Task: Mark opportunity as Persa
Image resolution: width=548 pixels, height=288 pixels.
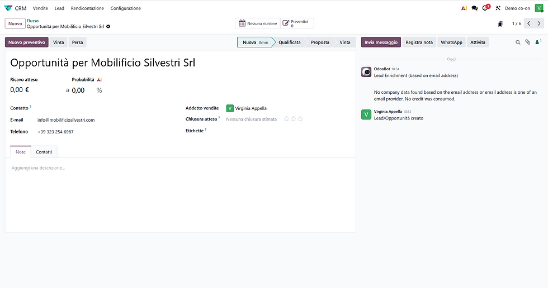Action: [x=77, y=42]
